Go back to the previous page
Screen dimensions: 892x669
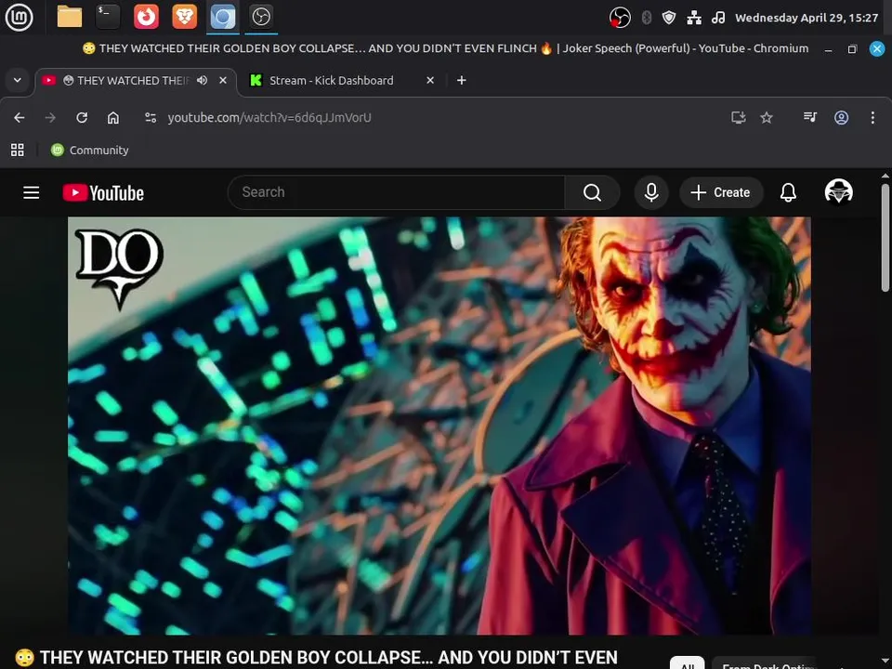pos(20,117)
